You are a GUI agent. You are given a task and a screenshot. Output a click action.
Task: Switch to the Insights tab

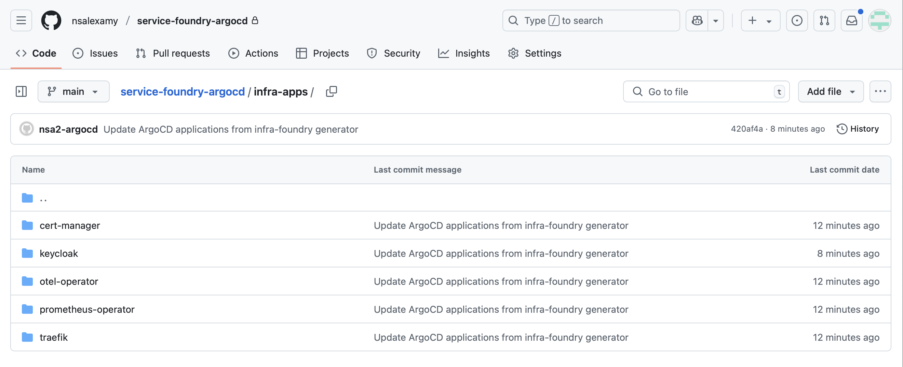point(464,53)
